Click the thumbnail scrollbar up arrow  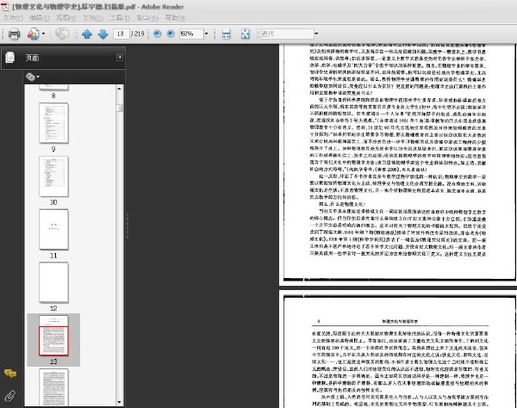pos(120,89)
